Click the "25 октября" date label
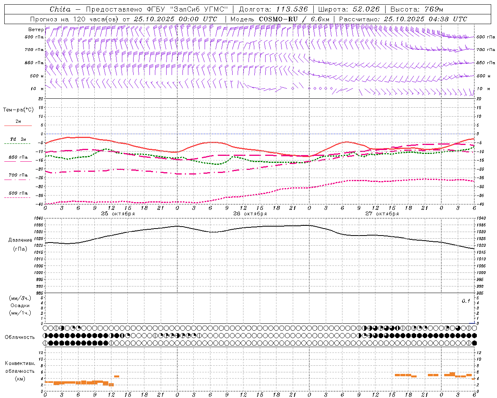Image resolution: width=497 pixels, height=398 pixels. click(118, 214)
